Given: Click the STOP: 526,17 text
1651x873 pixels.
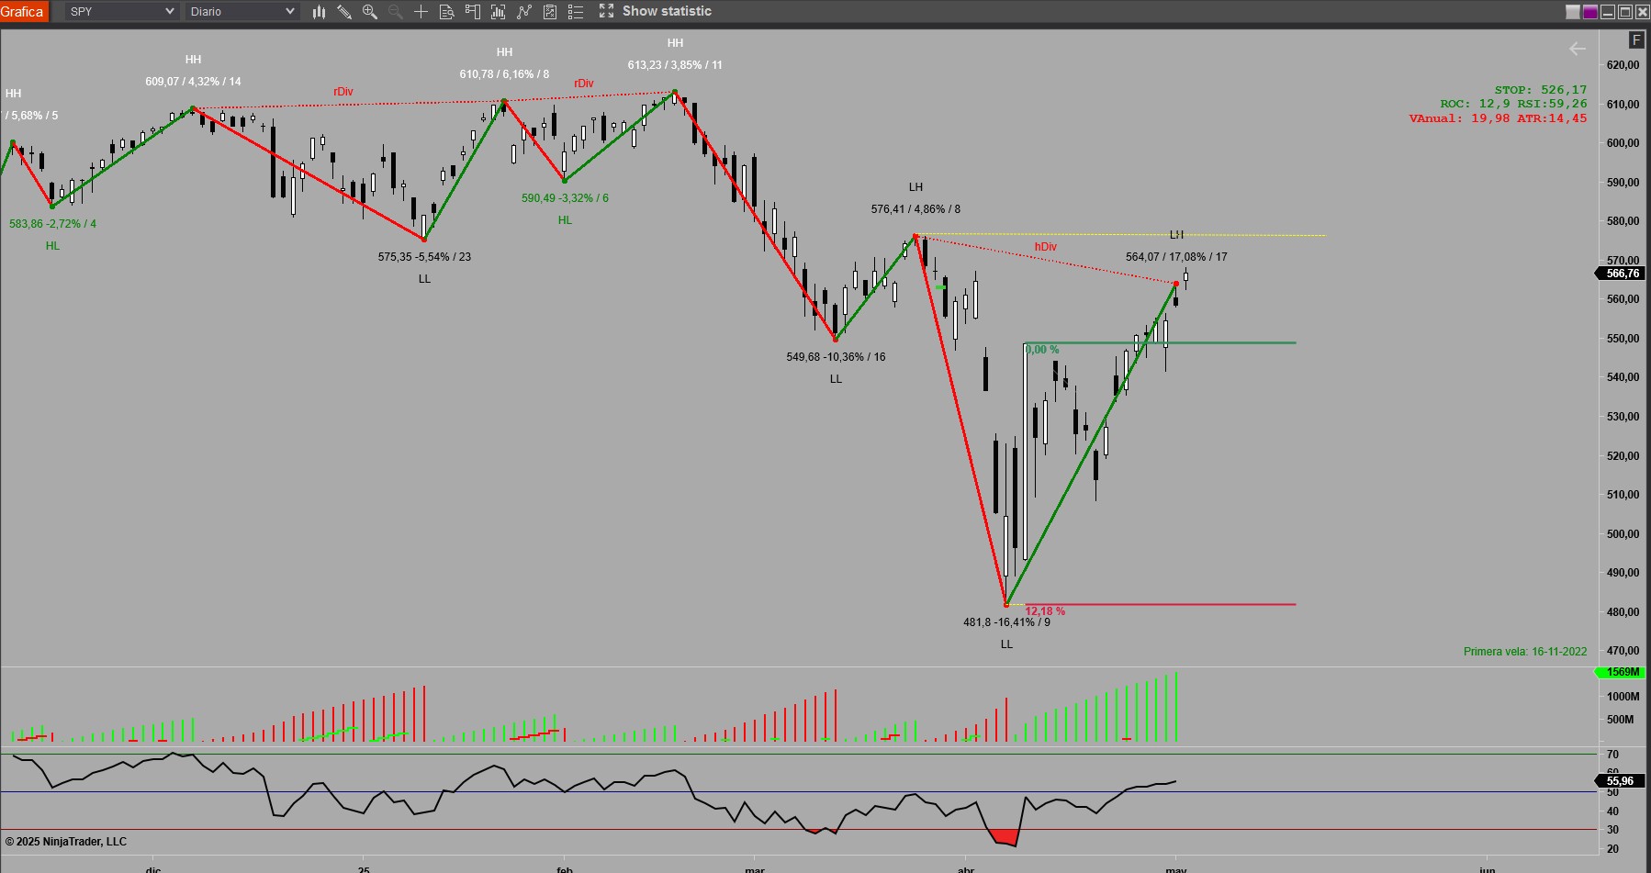Looking at the screenshot, I should pos(1540,90).
